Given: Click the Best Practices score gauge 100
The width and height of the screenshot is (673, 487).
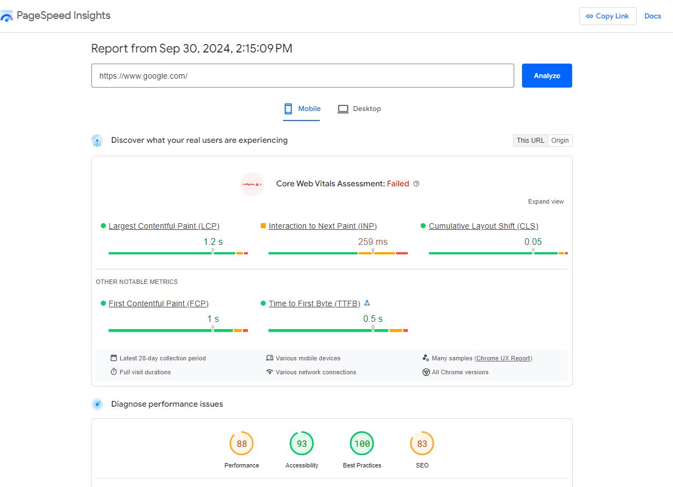Looking at the screenshot, I should click(x=362, y=444).
